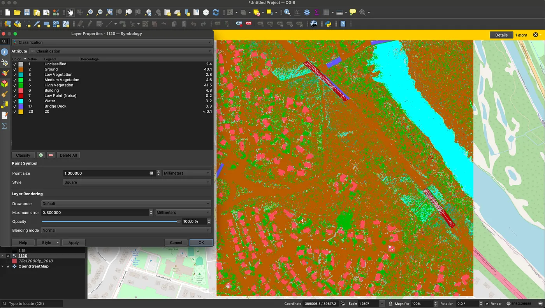Select the Zoom Out magnifier tool
Screen dimensions: 545x308
tap(100, 12)
